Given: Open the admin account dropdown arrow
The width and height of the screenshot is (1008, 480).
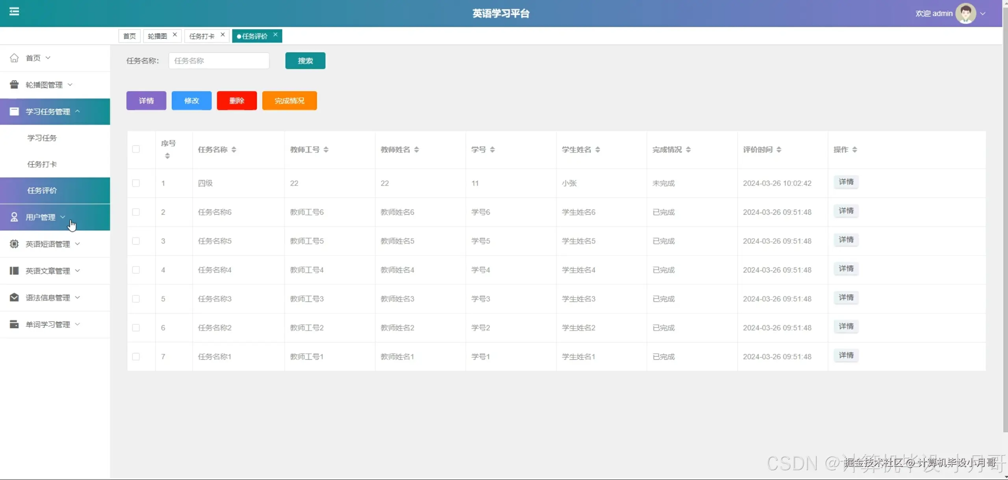Looking at the screenshot, I should 983,14.
